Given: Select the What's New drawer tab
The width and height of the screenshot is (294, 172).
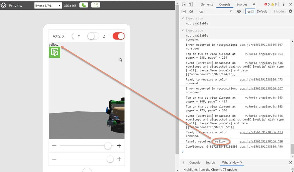Looking at the screenshot, I should [230, 163].
